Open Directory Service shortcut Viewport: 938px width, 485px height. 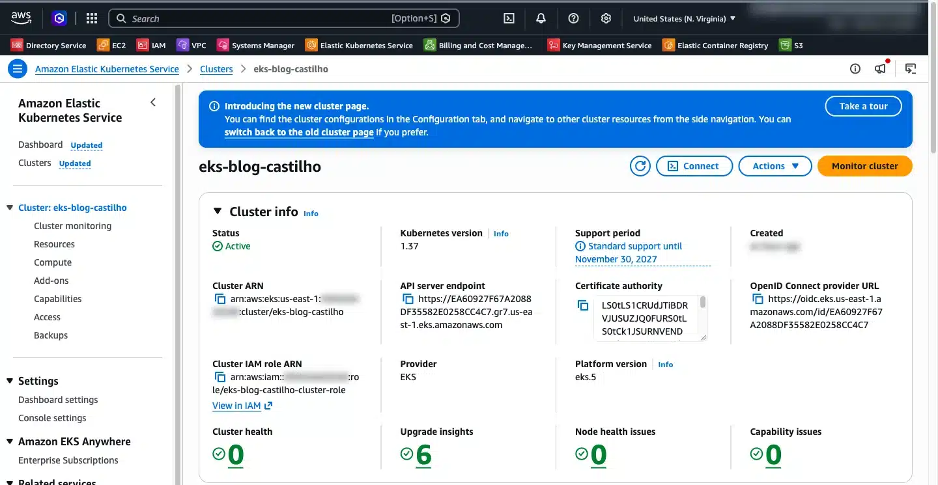click(x=49, y=46)
